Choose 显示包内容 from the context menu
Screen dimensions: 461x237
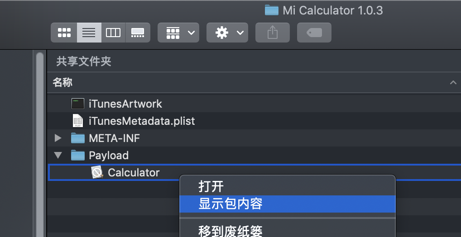230,204
